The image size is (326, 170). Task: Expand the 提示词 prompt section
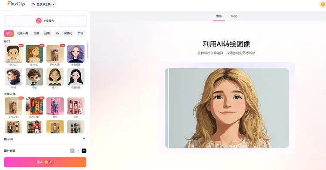coord(84,139)
